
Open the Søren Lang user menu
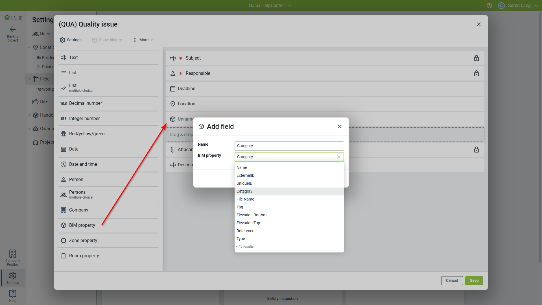click(519, 6)
